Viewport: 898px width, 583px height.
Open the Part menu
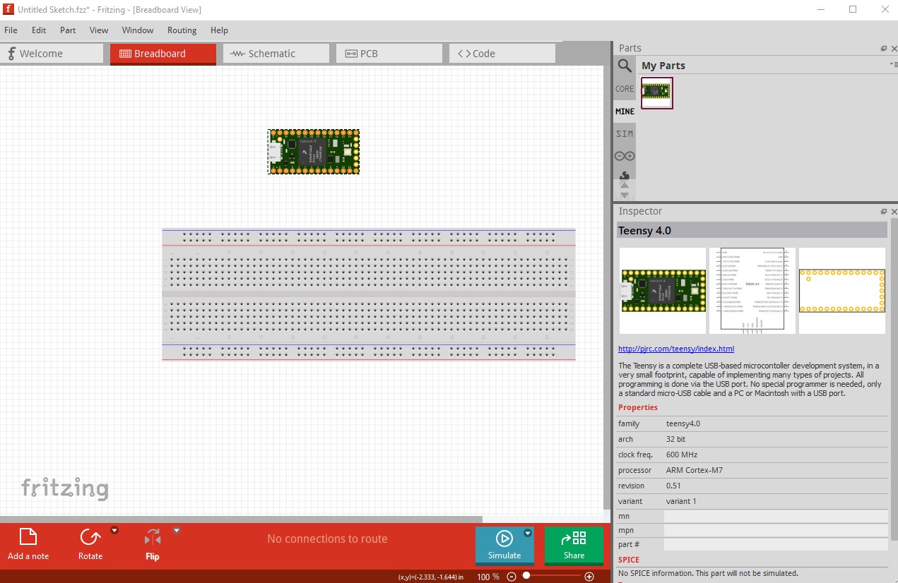68,30
